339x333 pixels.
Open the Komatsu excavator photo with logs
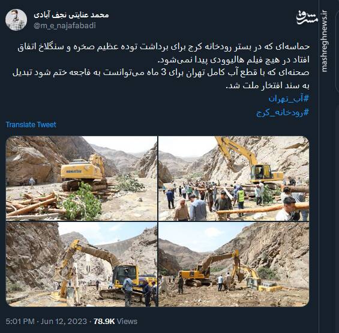(x=82, y=178)
